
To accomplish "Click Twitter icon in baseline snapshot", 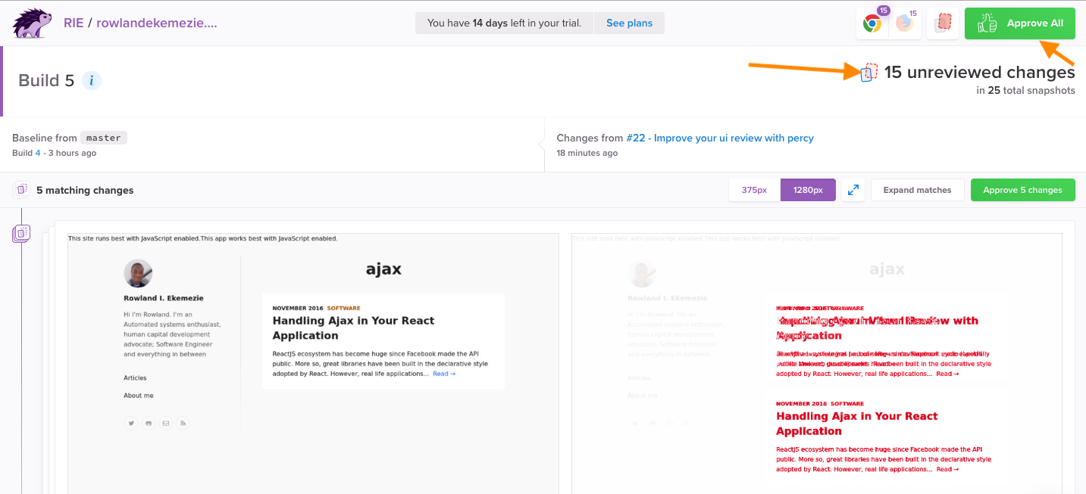I will [131, 423].
